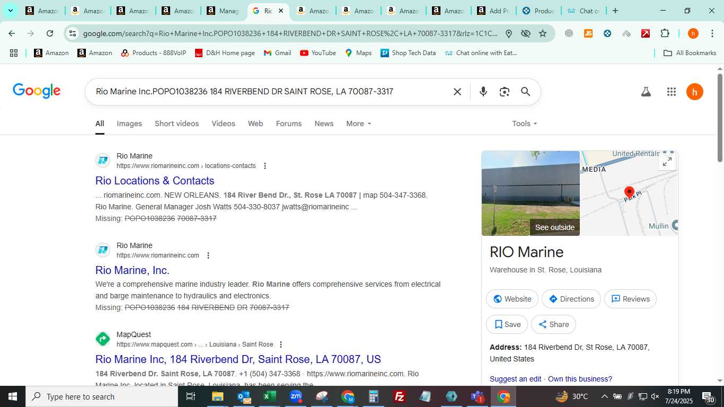Open Rio Marine, Inc. result link
The width and height of the screenshot is (724, 407).
click(133, 270)
